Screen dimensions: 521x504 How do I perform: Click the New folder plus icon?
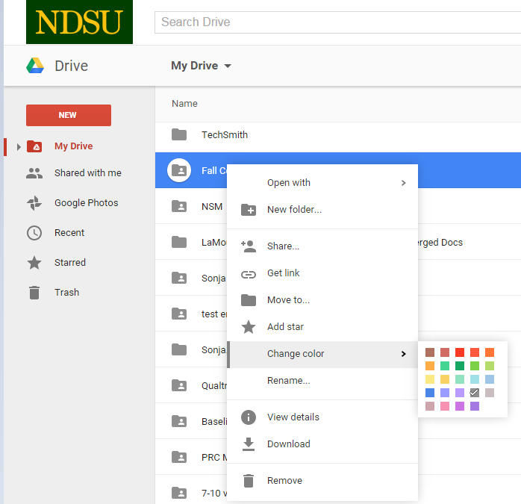pyautogui.click(x=249, y=210)
